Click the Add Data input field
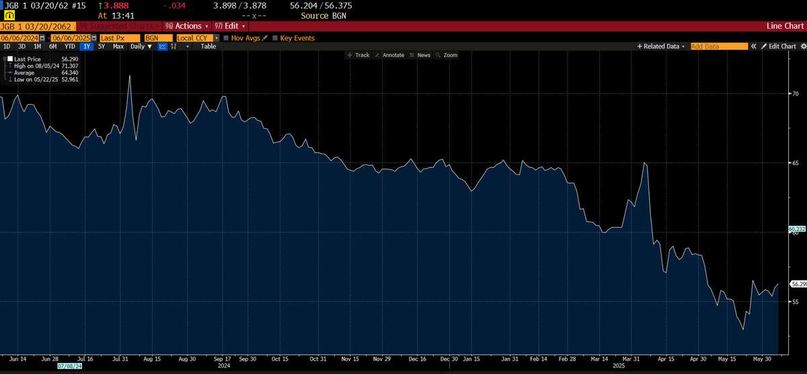Viewport: 807px width, 374px height. [x=719, y=46]
